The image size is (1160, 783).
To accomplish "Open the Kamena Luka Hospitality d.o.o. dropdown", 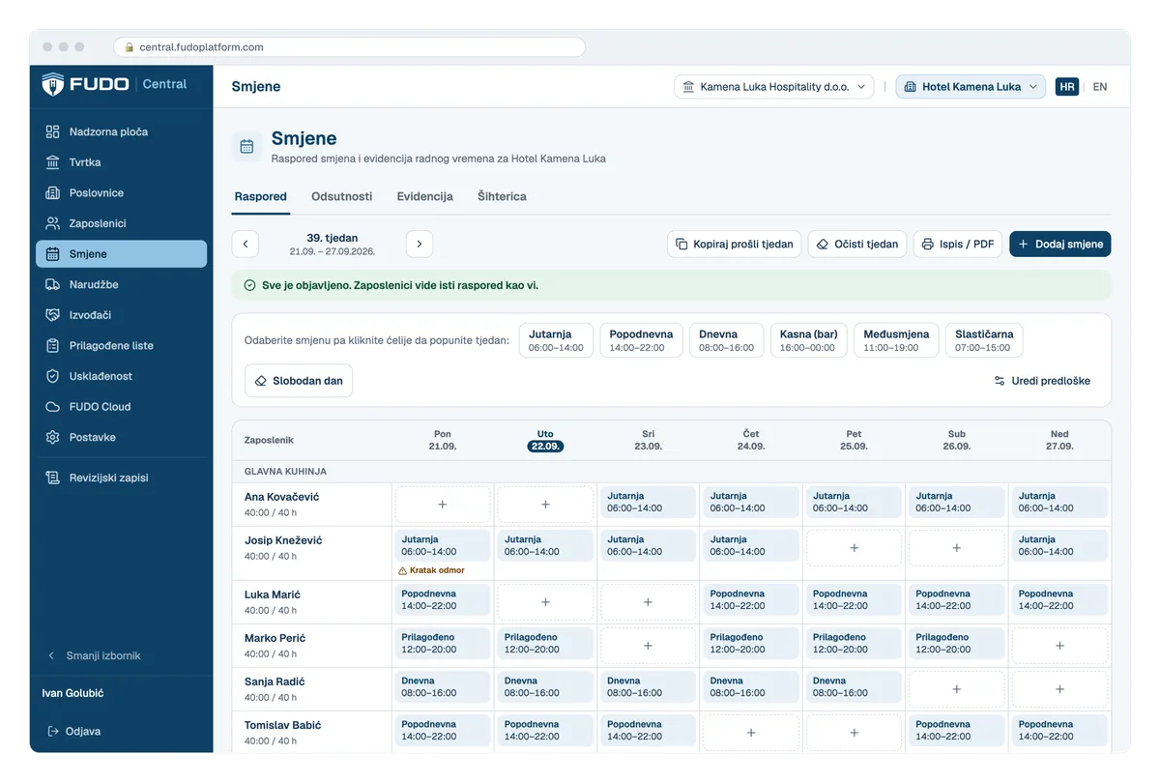I will 774,87.
